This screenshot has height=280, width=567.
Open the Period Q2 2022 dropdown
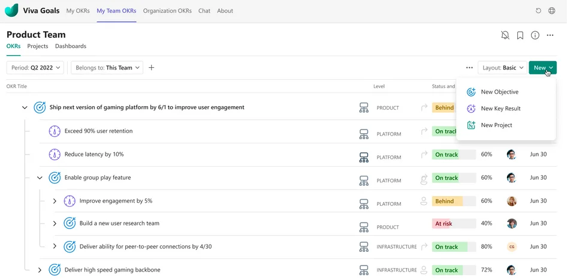[35, 68]
